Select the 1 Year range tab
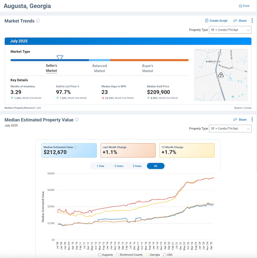The height and width of the screenshot is (258, 257). 100,166
